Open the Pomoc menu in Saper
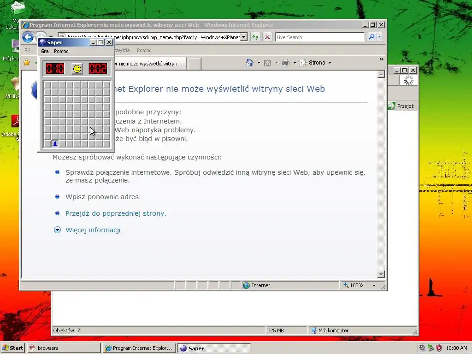 (x=61, y=51)
